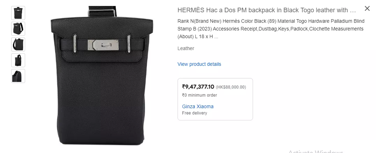Select the fourth side-view bag thumbnail

[x=18, y=60]
